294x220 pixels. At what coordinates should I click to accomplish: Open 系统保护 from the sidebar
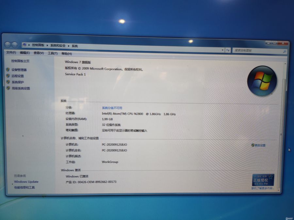(x=18, y=82)
